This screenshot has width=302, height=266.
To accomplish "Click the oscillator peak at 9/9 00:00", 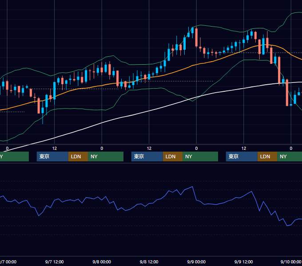I will [192, 187].
